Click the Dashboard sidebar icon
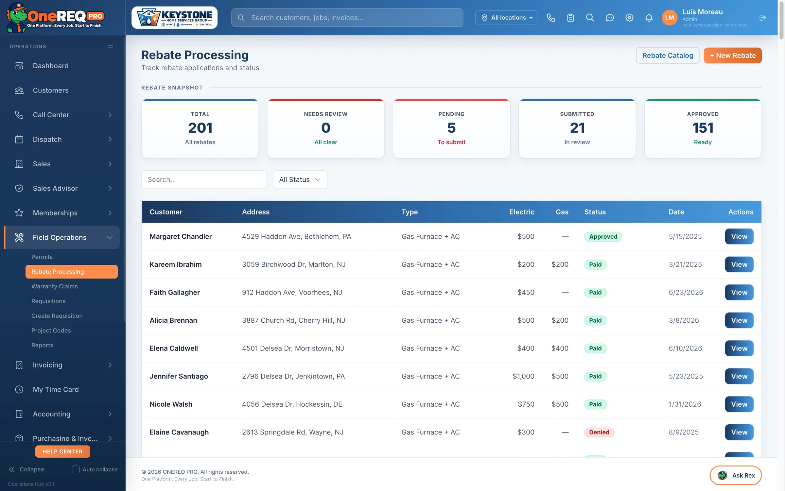The image size is (785, 491). click(19, 66)
